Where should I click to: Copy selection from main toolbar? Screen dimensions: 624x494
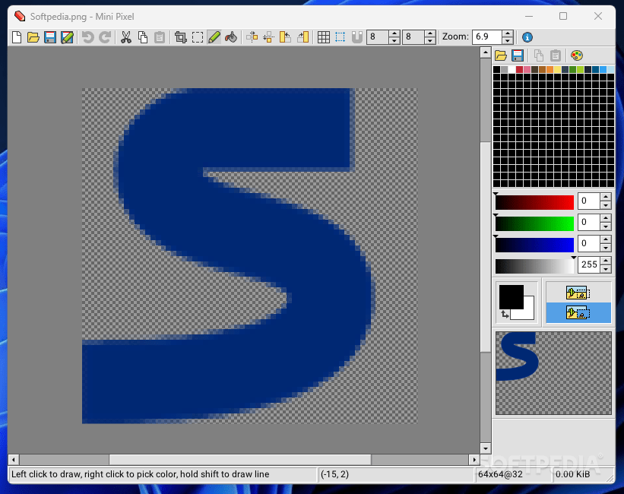[142, 37]
